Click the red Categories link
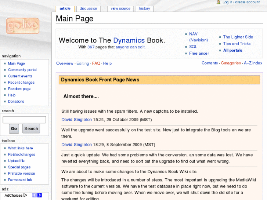Viewport: 267px width, 200px height. (x=231, y=63)
